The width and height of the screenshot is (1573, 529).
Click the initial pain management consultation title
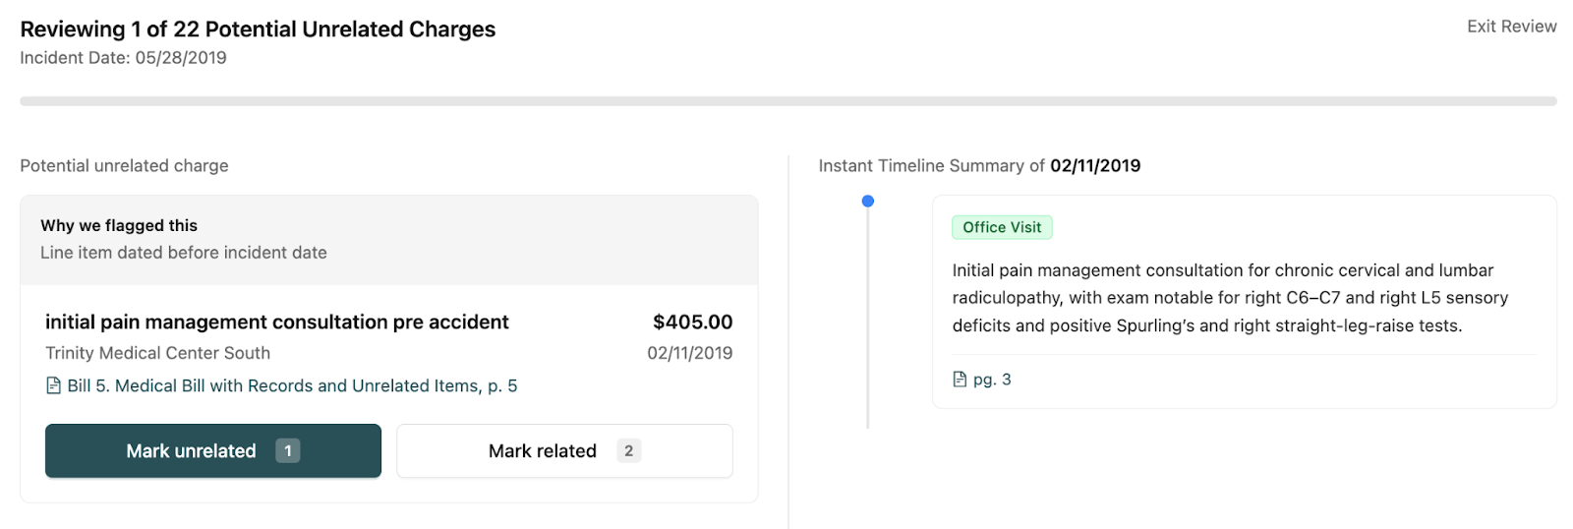point(276,323)
